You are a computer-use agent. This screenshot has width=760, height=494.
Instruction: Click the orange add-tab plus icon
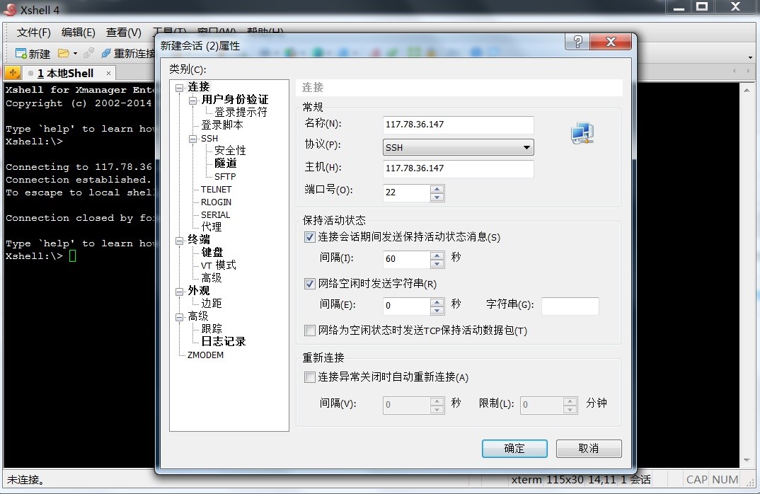(x=13, y=73)
